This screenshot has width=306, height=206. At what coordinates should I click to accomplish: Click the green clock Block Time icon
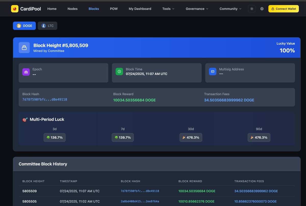[119, 71]
